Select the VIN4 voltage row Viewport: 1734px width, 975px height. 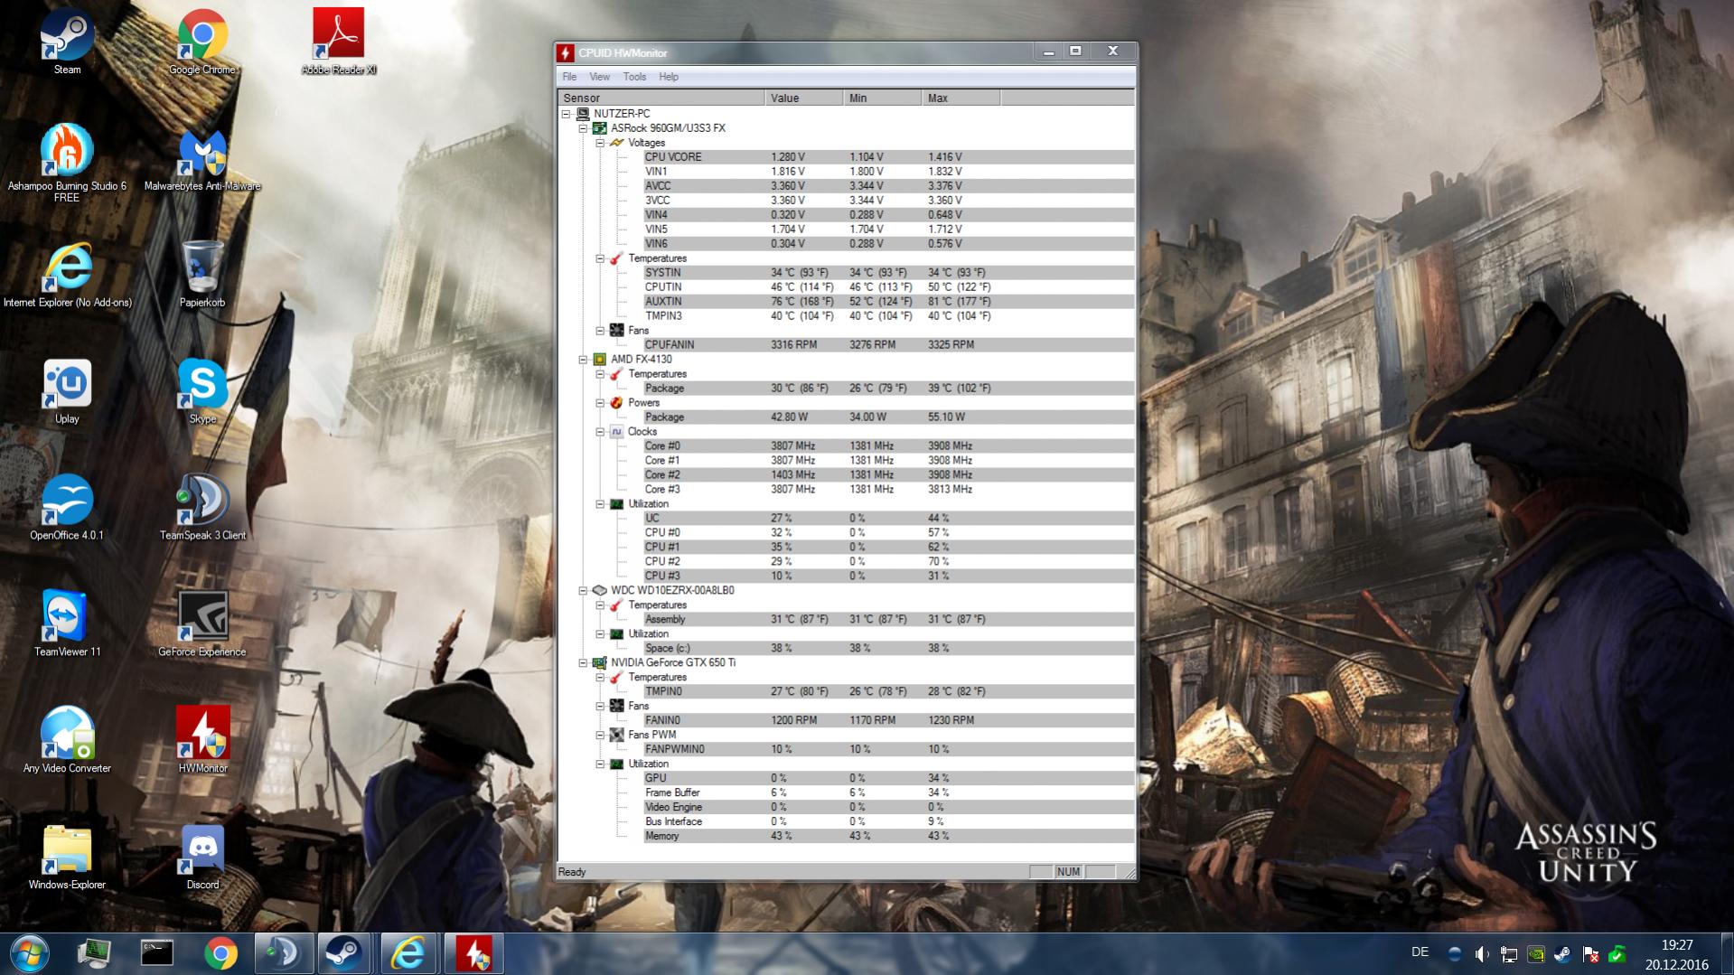(888, 215)
